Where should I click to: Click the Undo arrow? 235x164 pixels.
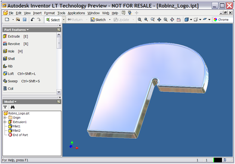33,19
